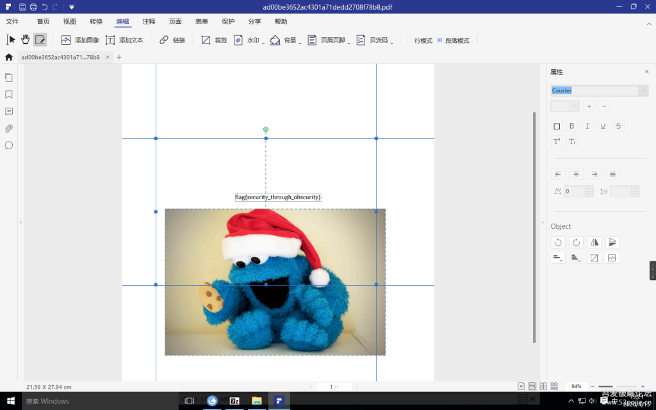Undo the last action
Screen dimensions: 656x410
[x=44, y=7]
